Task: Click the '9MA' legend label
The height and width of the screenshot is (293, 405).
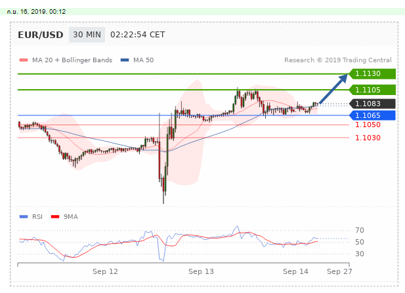Action: [71, 217]
